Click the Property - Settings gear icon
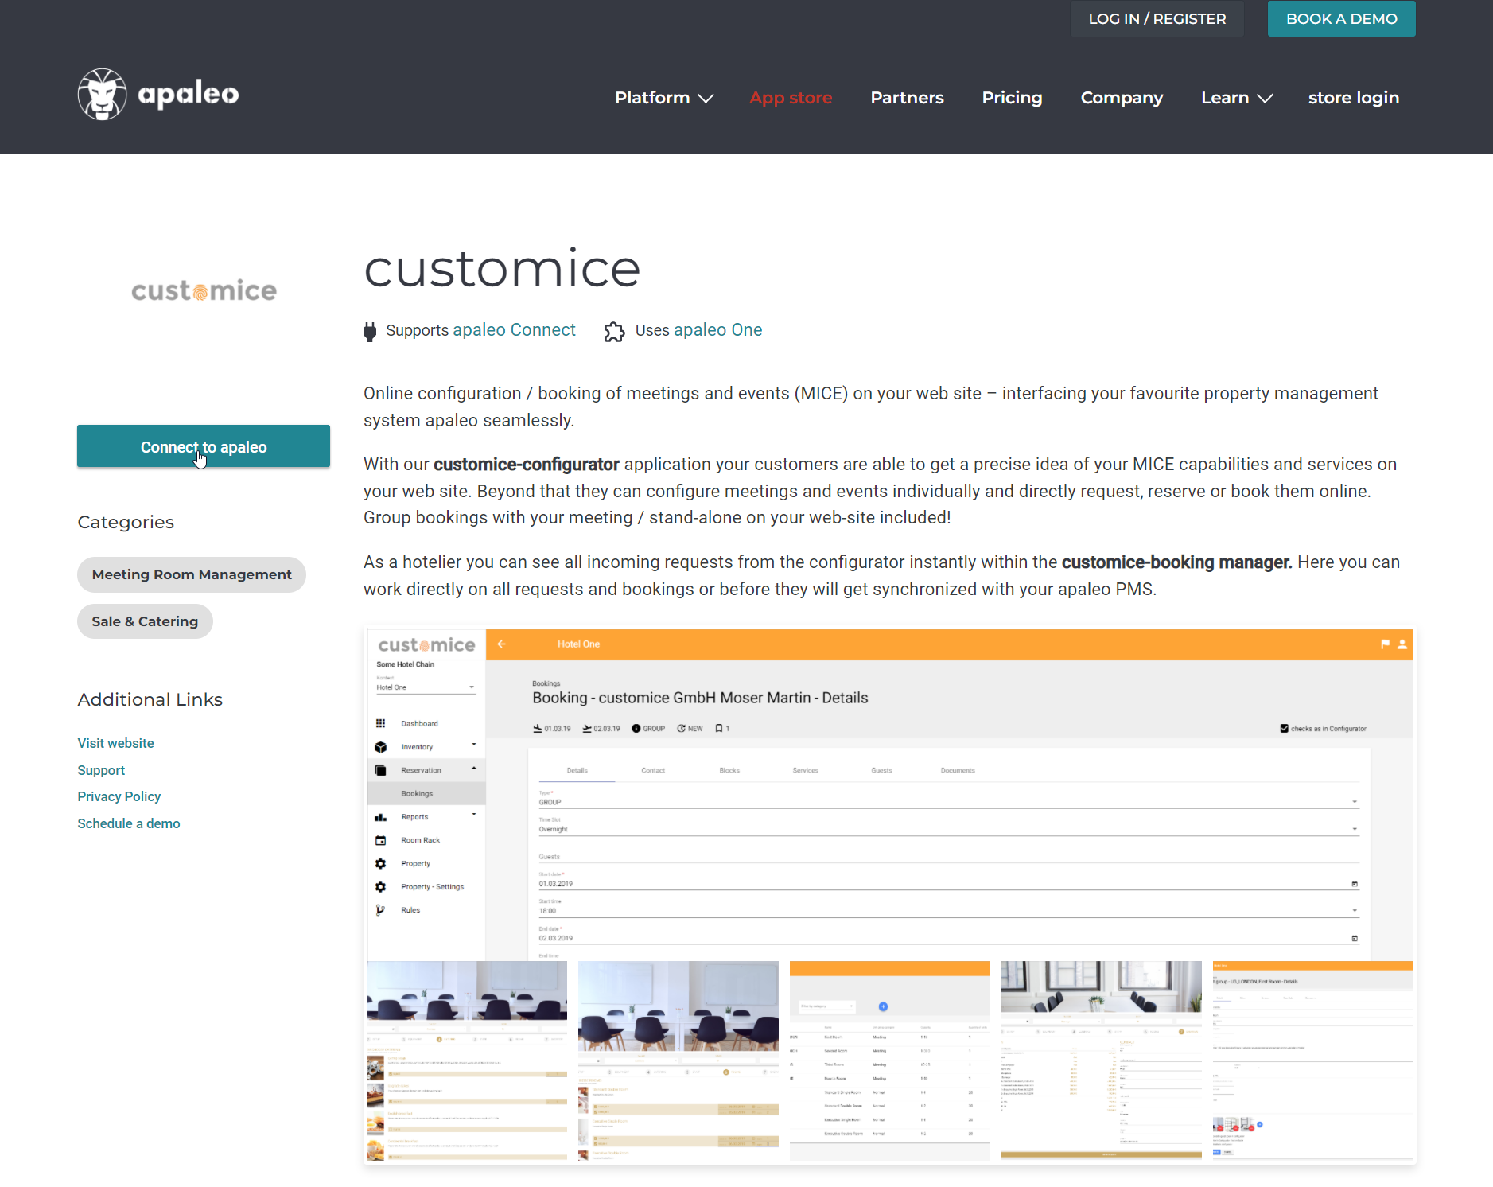This screenshot has height=1187, width=1493. [x=381, y=887]
